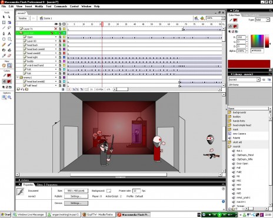The image size is (273, 218).
Task: Click Show All Layers as Outlines header
Action: (64, 24)
